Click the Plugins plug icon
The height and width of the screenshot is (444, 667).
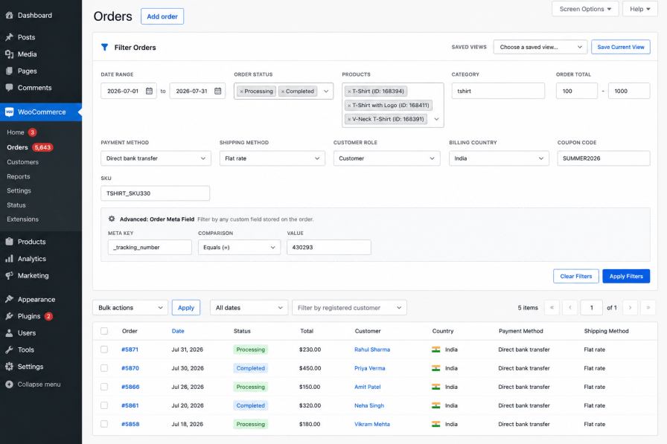pos(10,316)
